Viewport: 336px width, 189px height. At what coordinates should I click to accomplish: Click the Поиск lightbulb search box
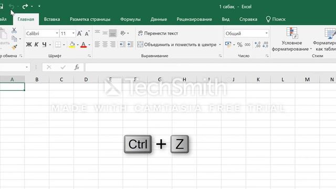coord(276,19)
